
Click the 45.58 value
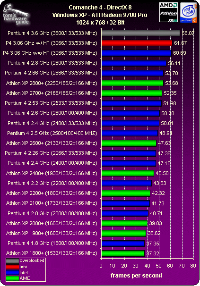(162, 173)
